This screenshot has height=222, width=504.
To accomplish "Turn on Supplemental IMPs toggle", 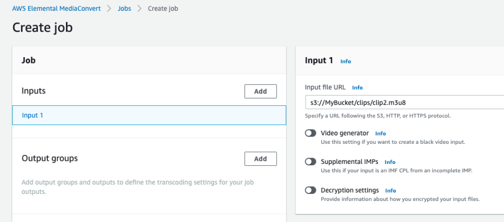I will pyautogui.click(x=311, y=162).
